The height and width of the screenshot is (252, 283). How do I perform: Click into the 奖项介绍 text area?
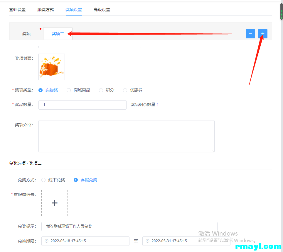pos(126,136)
